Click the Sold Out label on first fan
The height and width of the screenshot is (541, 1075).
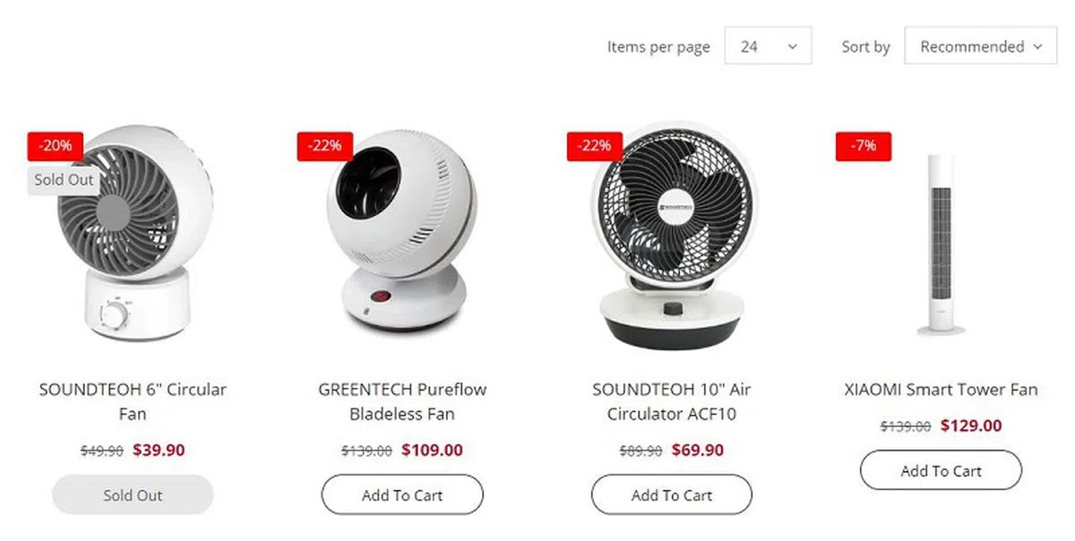click(64, 179)
